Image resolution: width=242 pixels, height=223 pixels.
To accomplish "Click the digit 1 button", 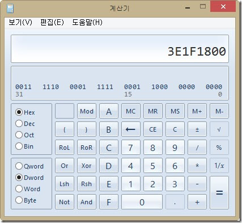I will (131, 184).
